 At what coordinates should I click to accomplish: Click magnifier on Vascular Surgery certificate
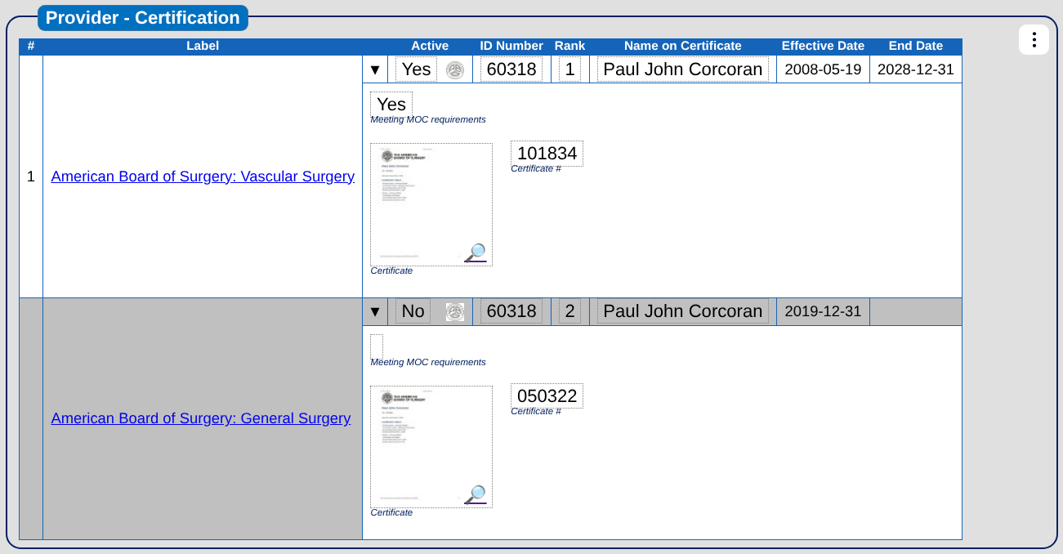pyautogui.click(x=476, y=252)
